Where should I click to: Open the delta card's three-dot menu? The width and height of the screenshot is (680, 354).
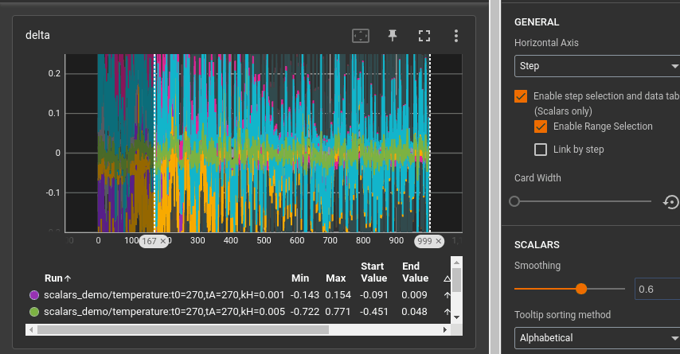(455, 36)
